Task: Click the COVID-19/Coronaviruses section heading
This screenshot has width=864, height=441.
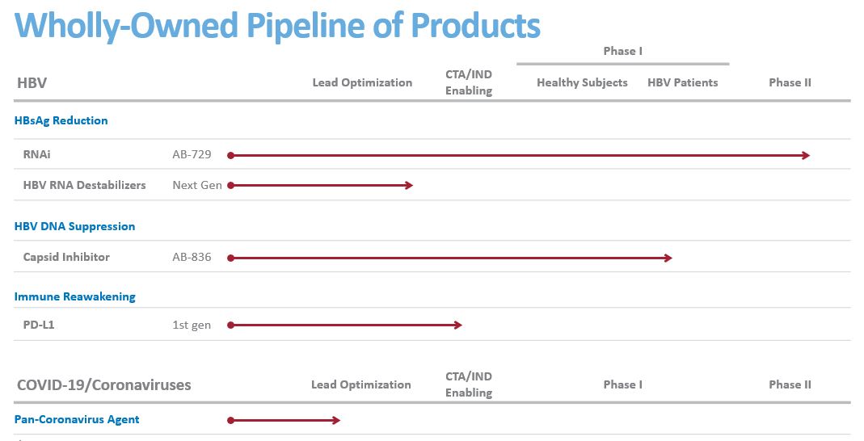Action: coord(104,384)
